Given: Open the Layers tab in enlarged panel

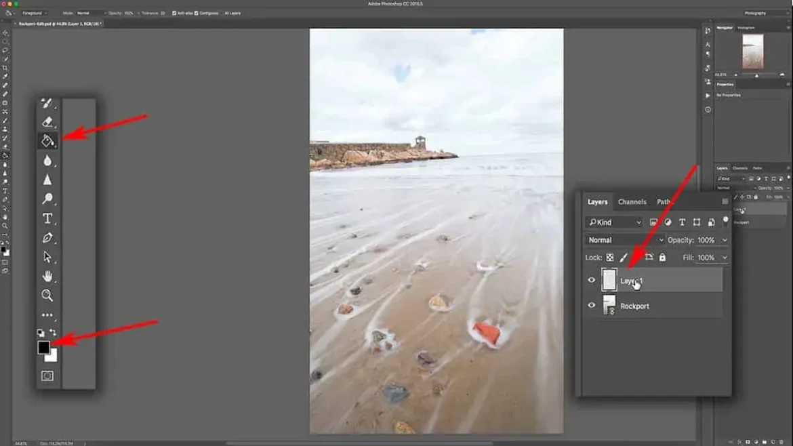Looking at the screenshot, I should click(597, 202).
